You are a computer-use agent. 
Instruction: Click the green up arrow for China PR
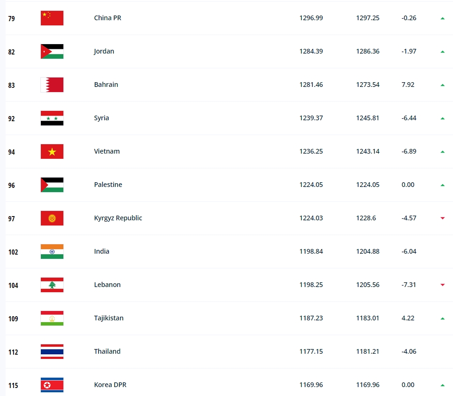click(442, 18)
